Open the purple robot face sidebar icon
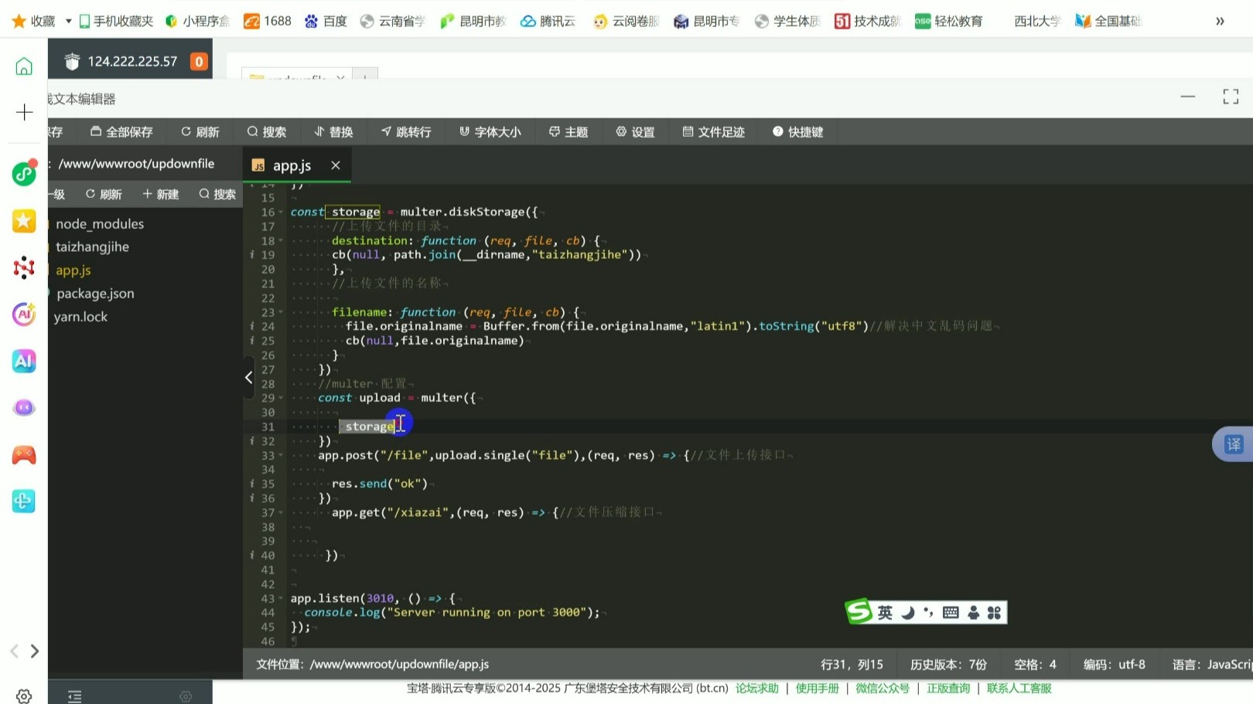1253x704 pixels. [x=24, y=407]
